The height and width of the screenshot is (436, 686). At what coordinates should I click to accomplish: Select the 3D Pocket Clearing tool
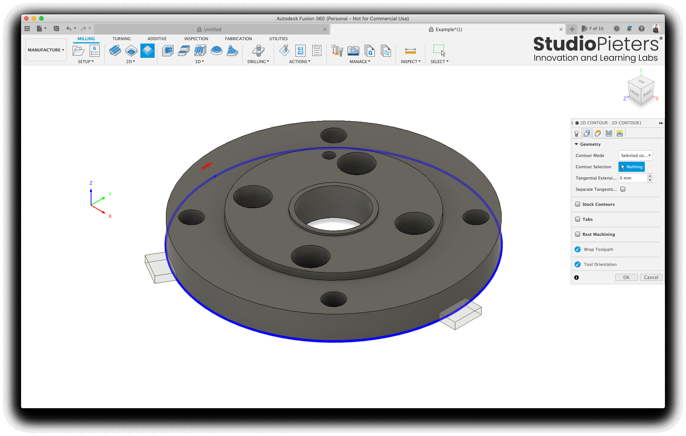184,51
